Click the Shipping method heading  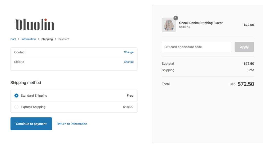(26, 82)
